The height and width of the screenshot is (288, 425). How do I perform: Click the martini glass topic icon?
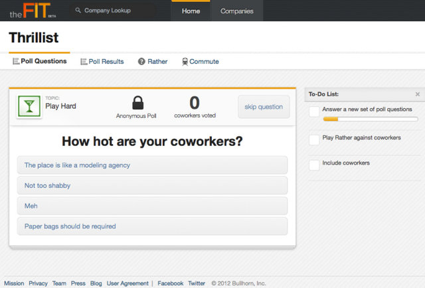[29, 106]
